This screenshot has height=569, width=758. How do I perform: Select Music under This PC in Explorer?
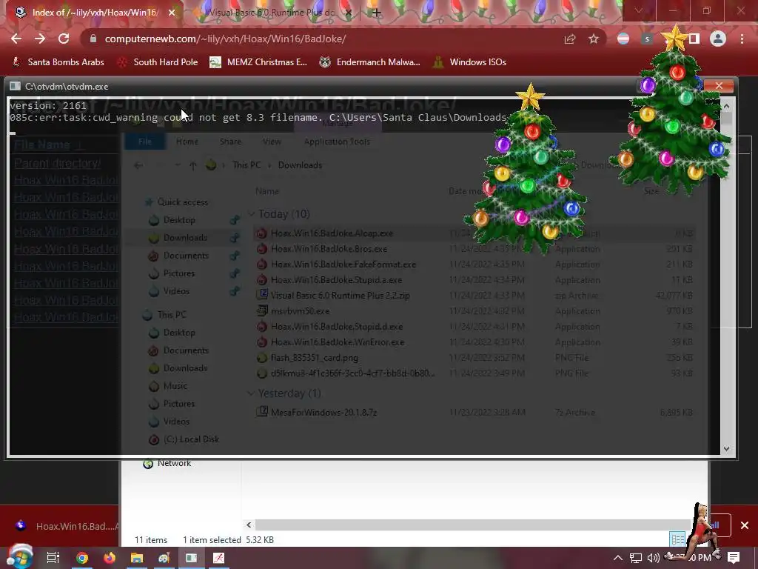point(168,385)
